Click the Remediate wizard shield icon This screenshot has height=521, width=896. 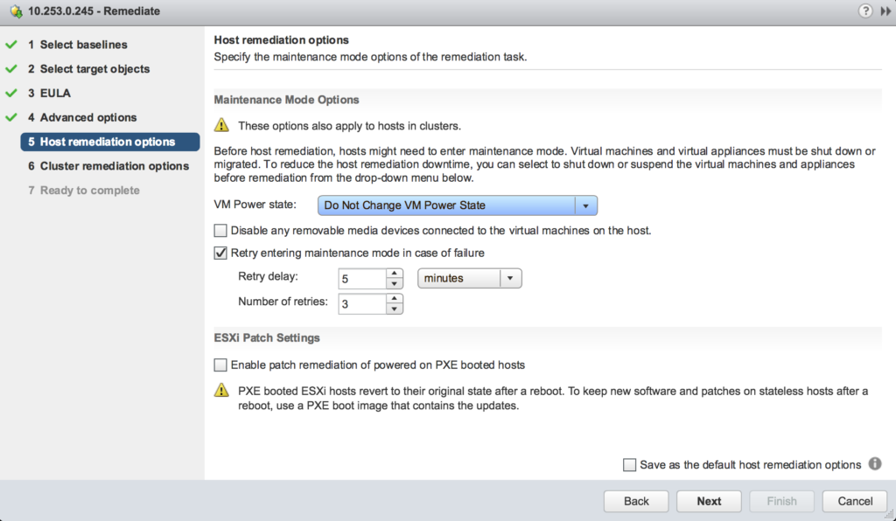click(x=16, y=11)
